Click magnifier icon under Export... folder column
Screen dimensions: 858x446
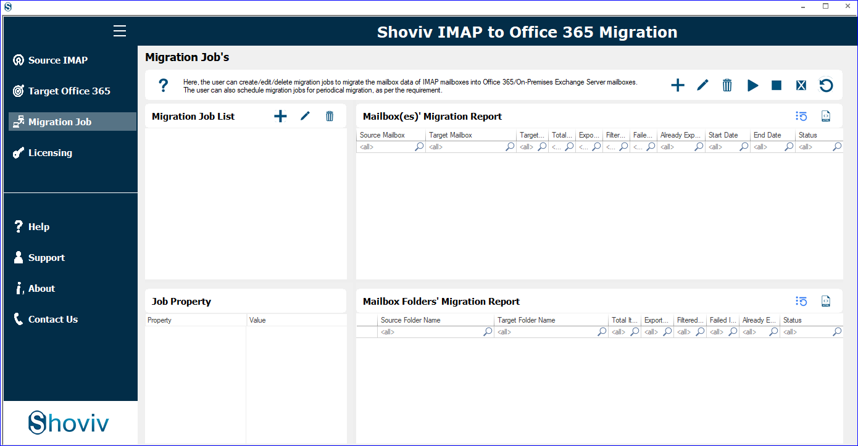click(668, 332)
